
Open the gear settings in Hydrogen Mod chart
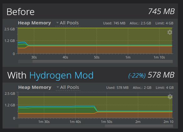170,97
